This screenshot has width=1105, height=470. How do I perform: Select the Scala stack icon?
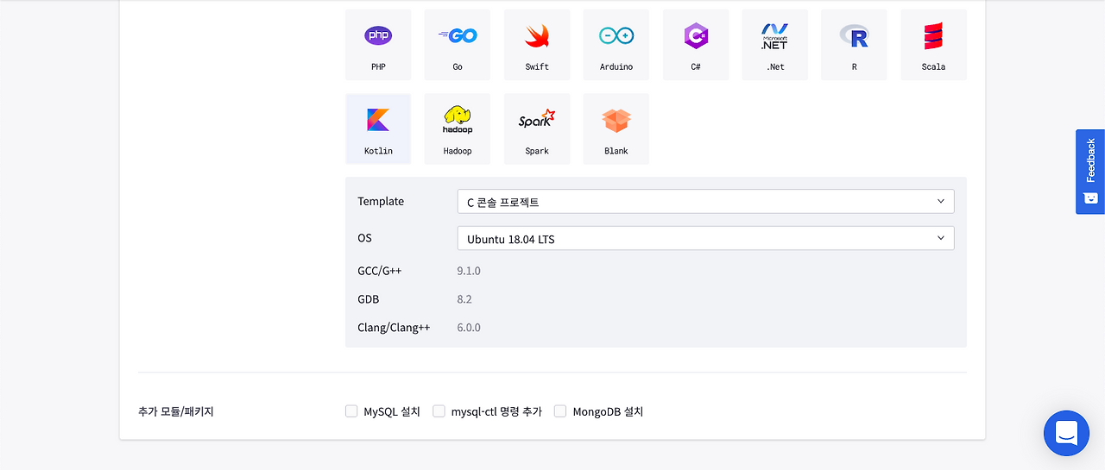934,45
